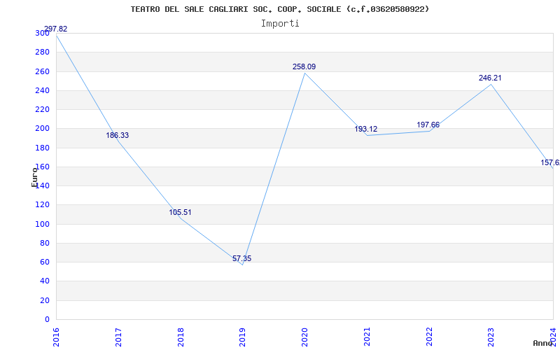
Task: Select the 2020 year tick
Action: 304,337
